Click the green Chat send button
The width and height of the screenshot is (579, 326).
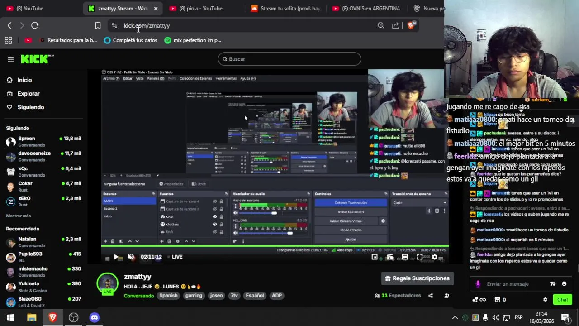[x=563, y=300]
